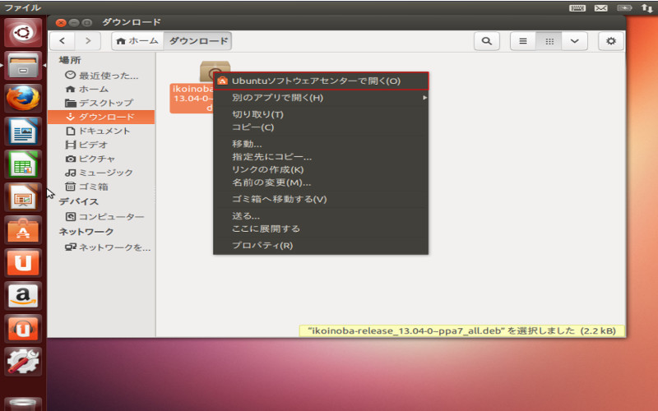Select コンピューター under デバイス
Viewport: 658px width, 411px height.
coord(101,216)
